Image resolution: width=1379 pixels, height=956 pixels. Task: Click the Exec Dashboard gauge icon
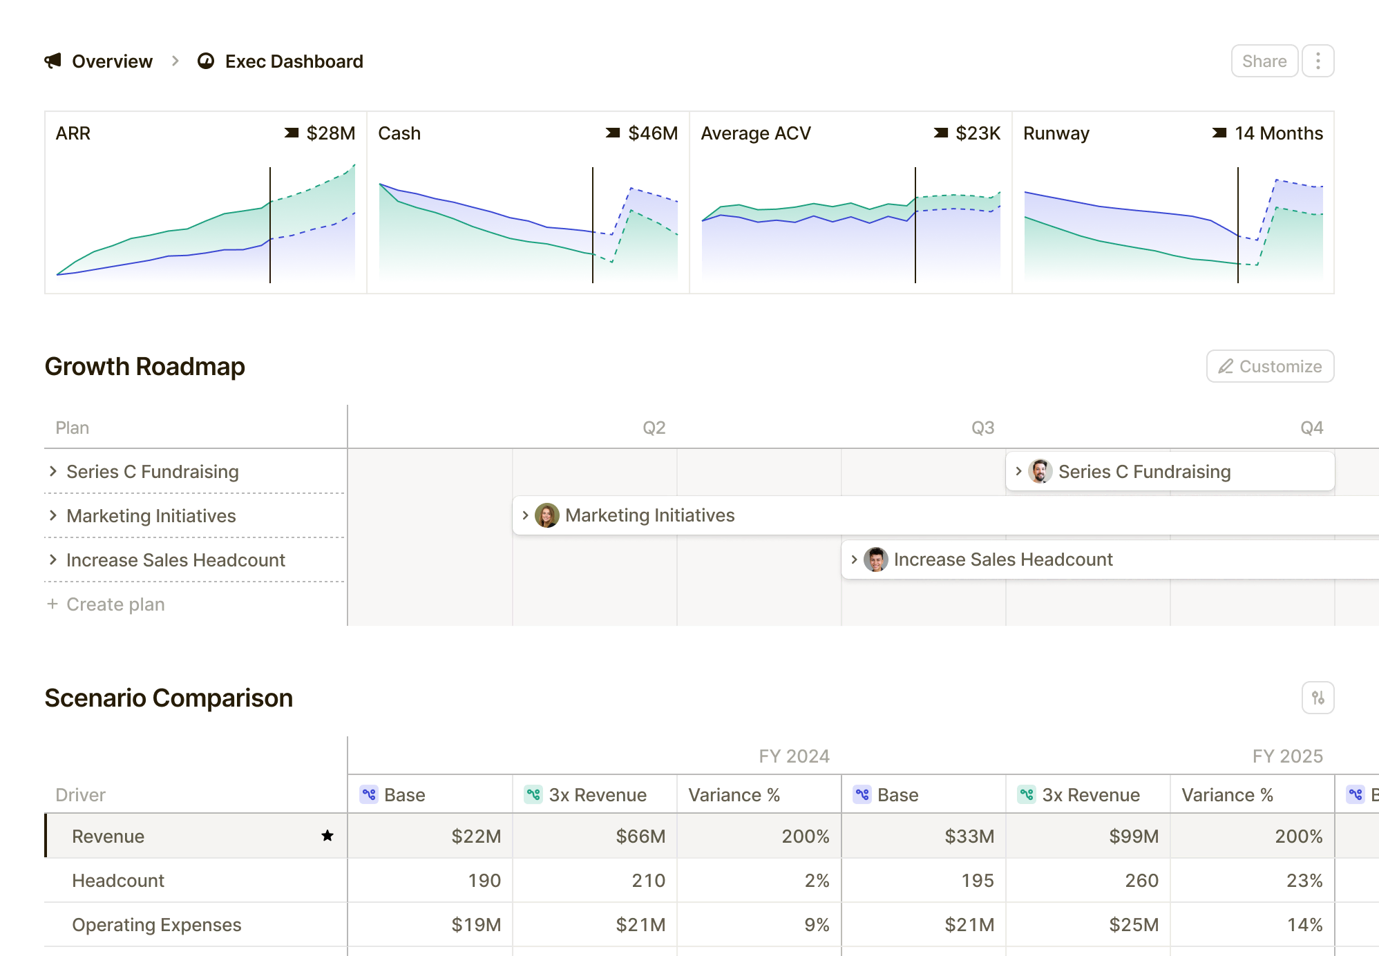206,61
